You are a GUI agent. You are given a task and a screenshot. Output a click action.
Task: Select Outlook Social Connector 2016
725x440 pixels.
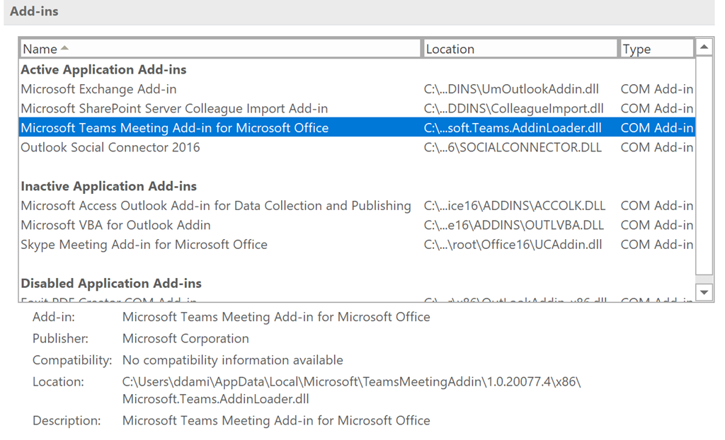[110, 147]
